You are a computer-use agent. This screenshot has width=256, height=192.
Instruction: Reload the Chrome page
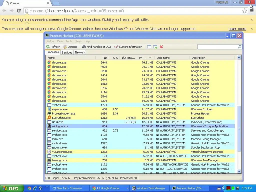coord(19,11)
